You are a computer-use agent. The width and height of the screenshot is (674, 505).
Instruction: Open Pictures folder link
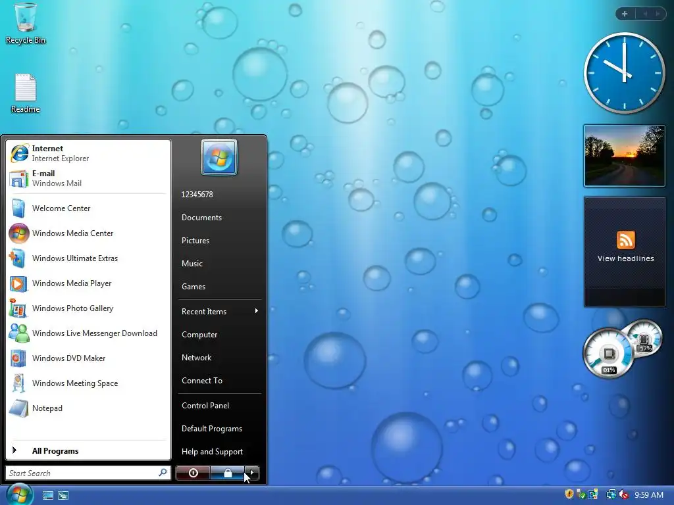pos(219,241)
